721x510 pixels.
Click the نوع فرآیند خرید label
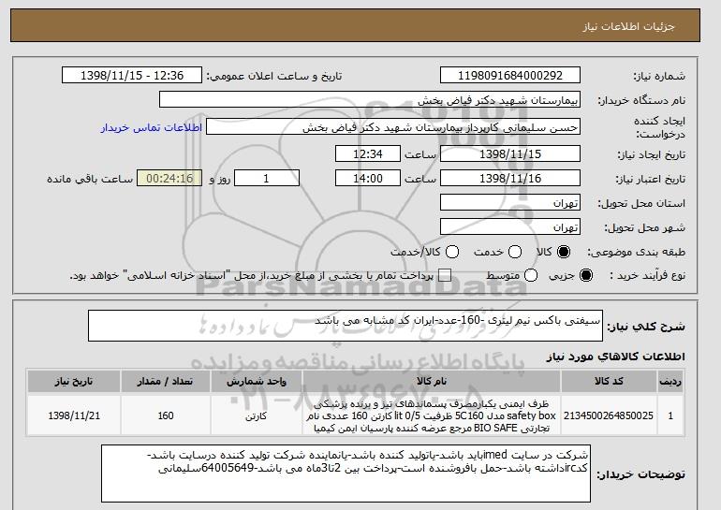coord(647,276)
